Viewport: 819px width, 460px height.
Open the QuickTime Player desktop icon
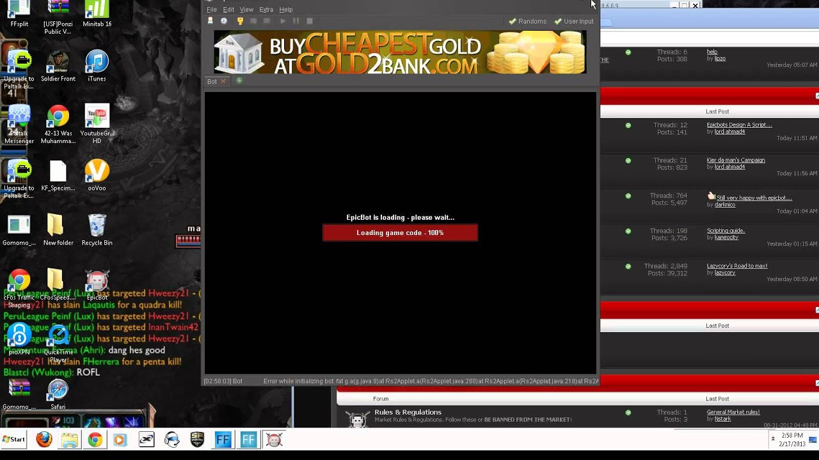click(x=58, y=343)
